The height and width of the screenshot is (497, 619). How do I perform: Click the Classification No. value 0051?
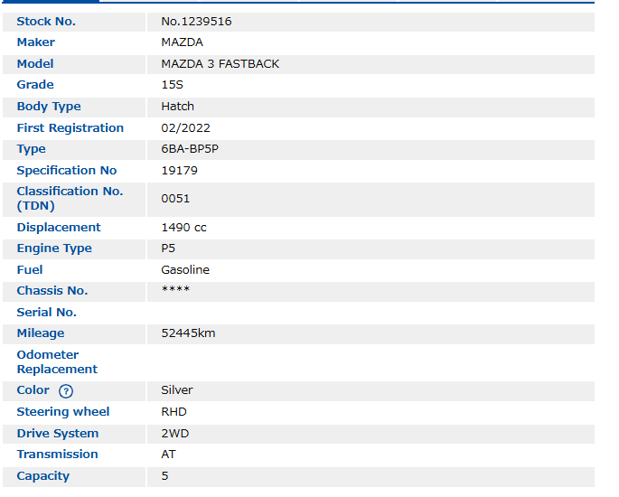coord(175,198)
